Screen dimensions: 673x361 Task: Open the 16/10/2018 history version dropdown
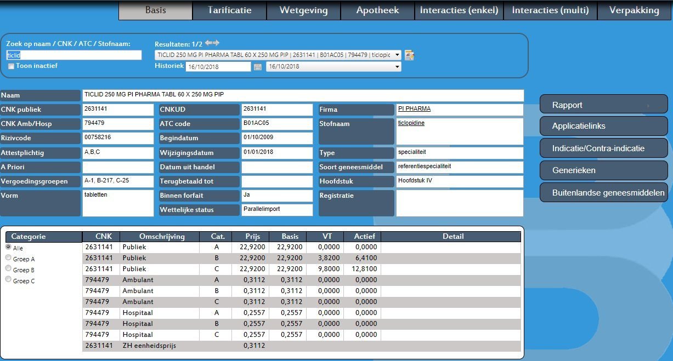pos(333,67)
